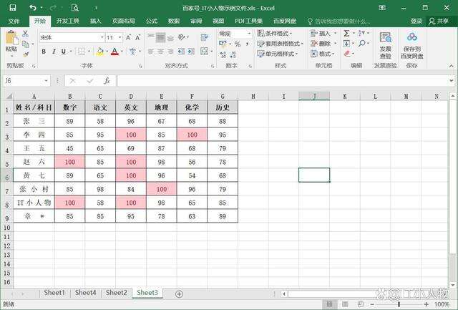Toggle top vertical alignment
The width and height of the screenshot is (458, 310).
pos(151,37)
